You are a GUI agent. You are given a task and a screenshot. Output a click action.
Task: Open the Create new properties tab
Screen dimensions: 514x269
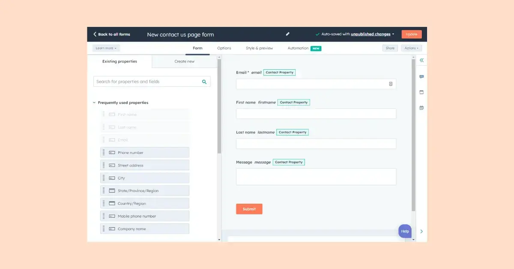(x=184, y=61)
